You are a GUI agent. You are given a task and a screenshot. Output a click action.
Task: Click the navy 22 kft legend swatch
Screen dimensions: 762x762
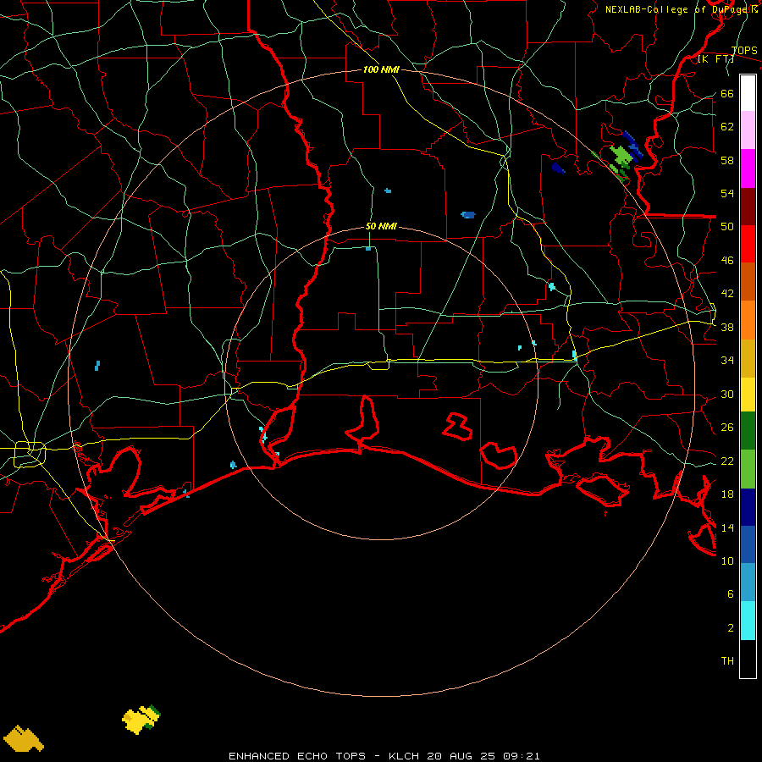(x=748, y=507)
